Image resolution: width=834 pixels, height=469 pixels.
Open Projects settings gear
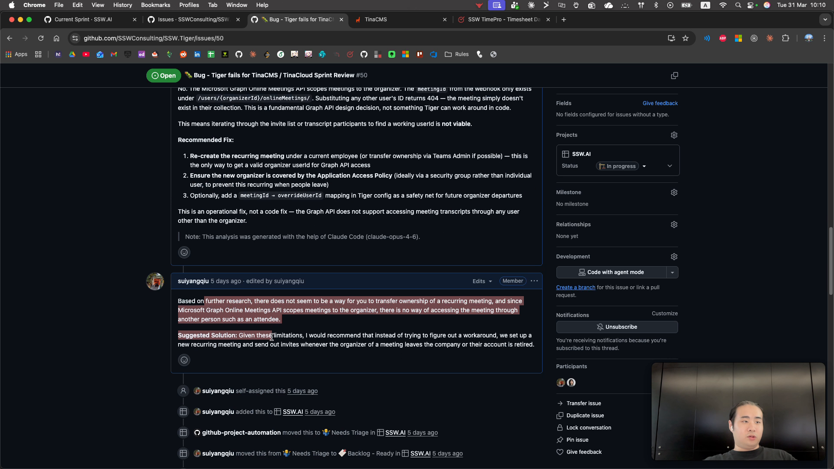click(x=674, y=135)
